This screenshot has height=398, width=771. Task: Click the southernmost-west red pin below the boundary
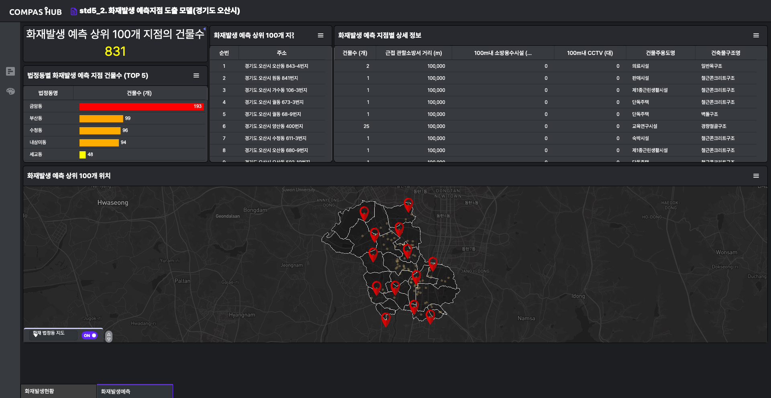tap(385, 319)
